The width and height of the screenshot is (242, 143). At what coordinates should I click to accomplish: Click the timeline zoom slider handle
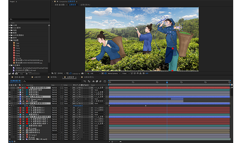[x=112, y=141]
